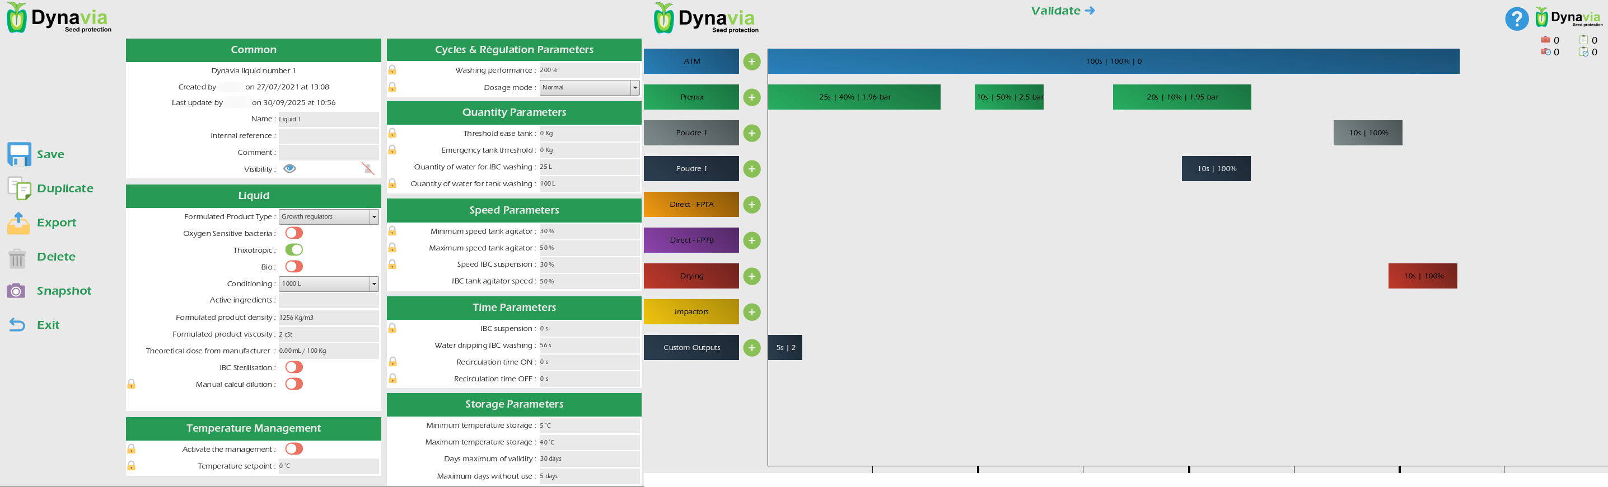Select the Premix 25s 40% timeline block
This screenshot has width=1608, height=487.
pyautogui.click(x=854, y=97)
